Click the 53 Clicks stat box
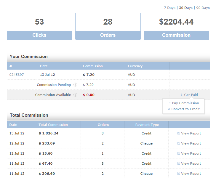This screenshot has height=178, width=216. (39, 26)
